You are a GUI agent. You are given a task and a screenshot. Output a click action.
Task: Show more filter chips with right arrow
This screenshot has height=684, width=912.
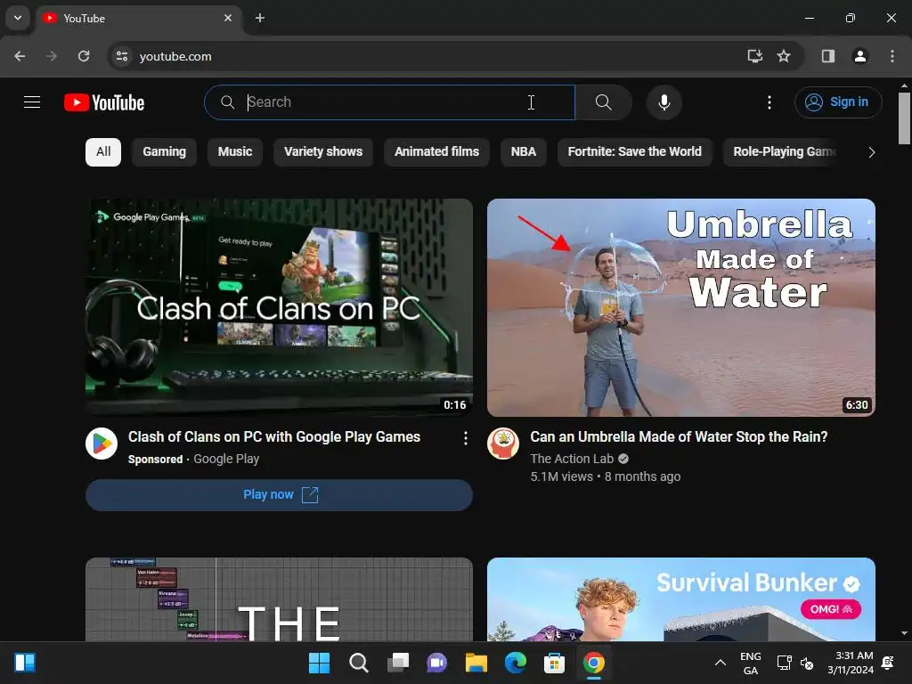pyautogui.click(x=871, y=152)
